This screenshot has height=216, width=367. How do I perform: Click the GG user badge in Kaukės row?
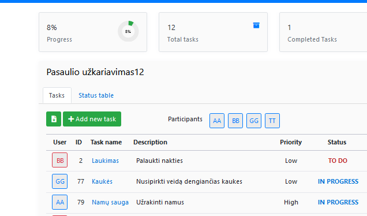[59, 181]
